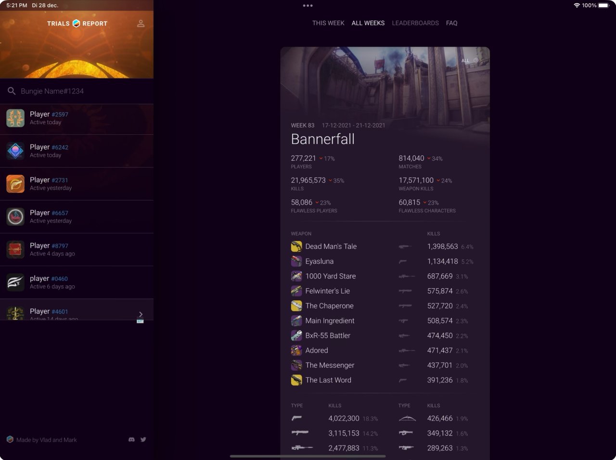This screenshot has width=616, height=460.
Task: Click bow type icon with 426,466 kills
Action: [407, 419]
